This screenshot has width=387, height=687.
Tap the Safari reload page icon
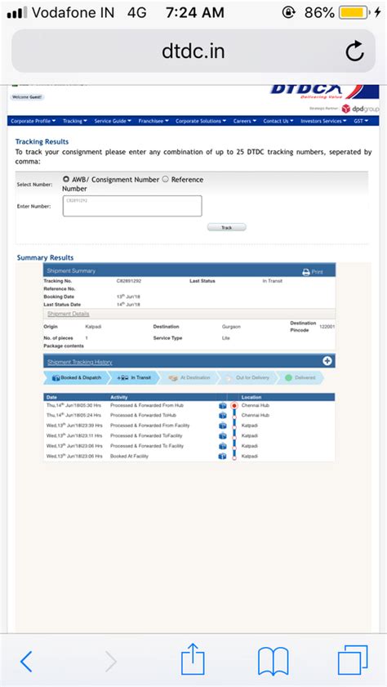pos(354,51)
